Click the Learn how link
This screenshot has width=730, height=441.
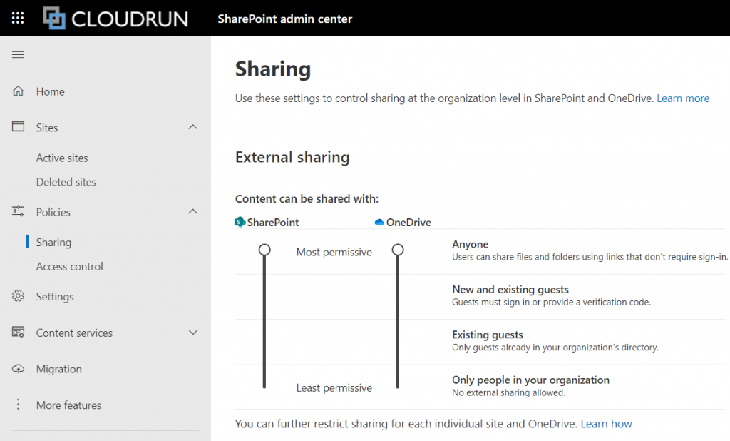(606, 424)
